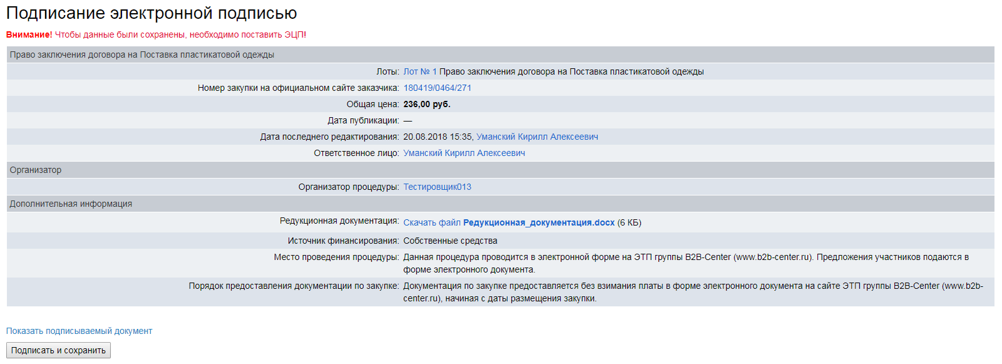Click the Дата публикации label
This screenshot has height=364, width=1002.
tap(363, 120)
